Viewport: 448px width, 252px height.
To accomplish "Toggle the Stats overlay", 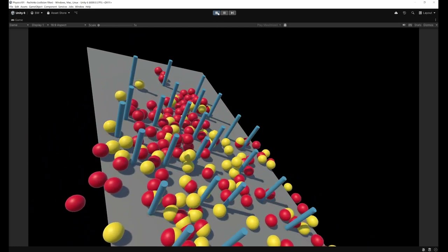I will [418, 25].
